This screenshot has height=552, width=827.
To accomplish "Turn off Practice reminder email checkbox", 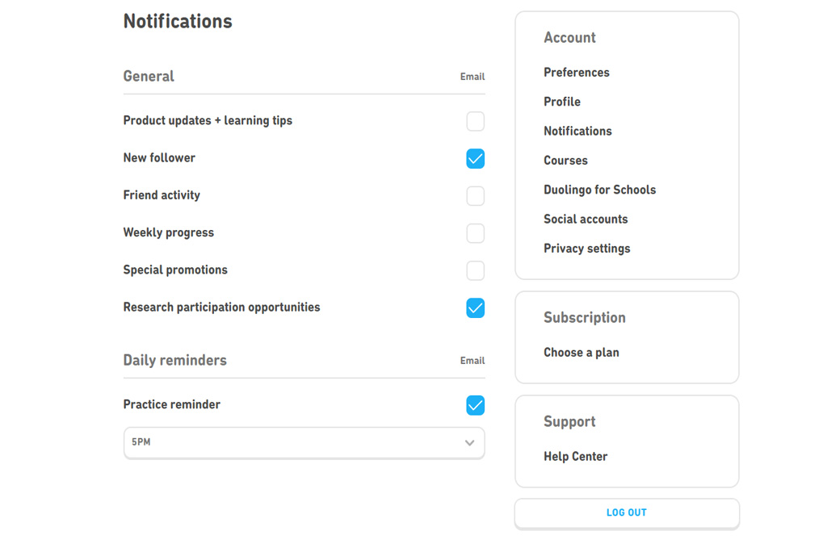I will point(476,405).
